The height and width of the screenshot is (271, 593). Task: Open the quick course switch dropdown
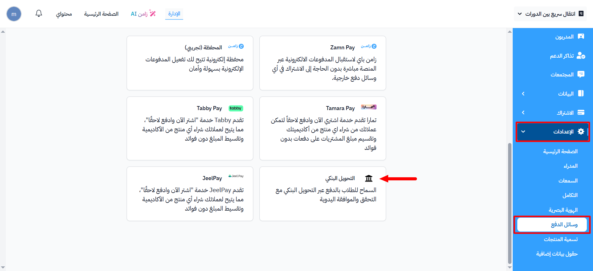point(550,14)
